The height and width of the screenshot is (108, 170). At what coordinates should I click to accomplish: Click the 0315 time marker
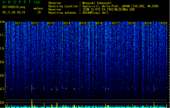(83, 23)
